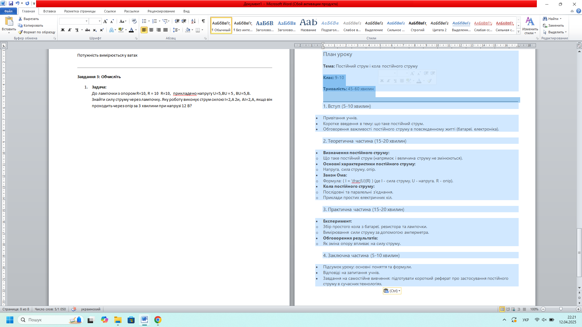Undo last action in quick access toolbar

click(17, 4)
